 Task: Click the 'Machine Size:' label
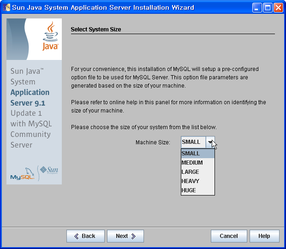(x=153, y=142)
